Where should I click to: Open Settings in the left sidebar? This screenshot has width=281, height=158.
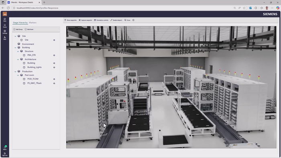[5, 32]
